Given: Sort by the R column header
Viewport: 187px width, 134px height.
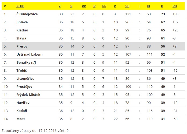Looking at the screenshot, I should 94,6.
